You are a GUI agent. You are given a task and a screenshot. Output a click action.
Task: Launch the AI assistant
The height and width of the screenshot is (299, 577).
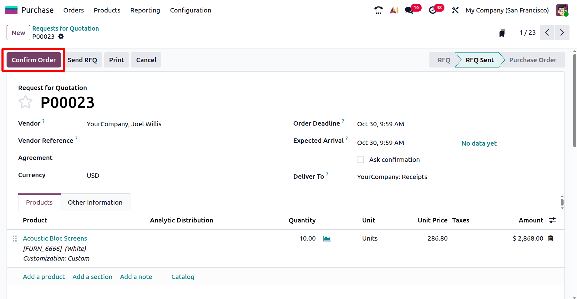tap(394, 10)
